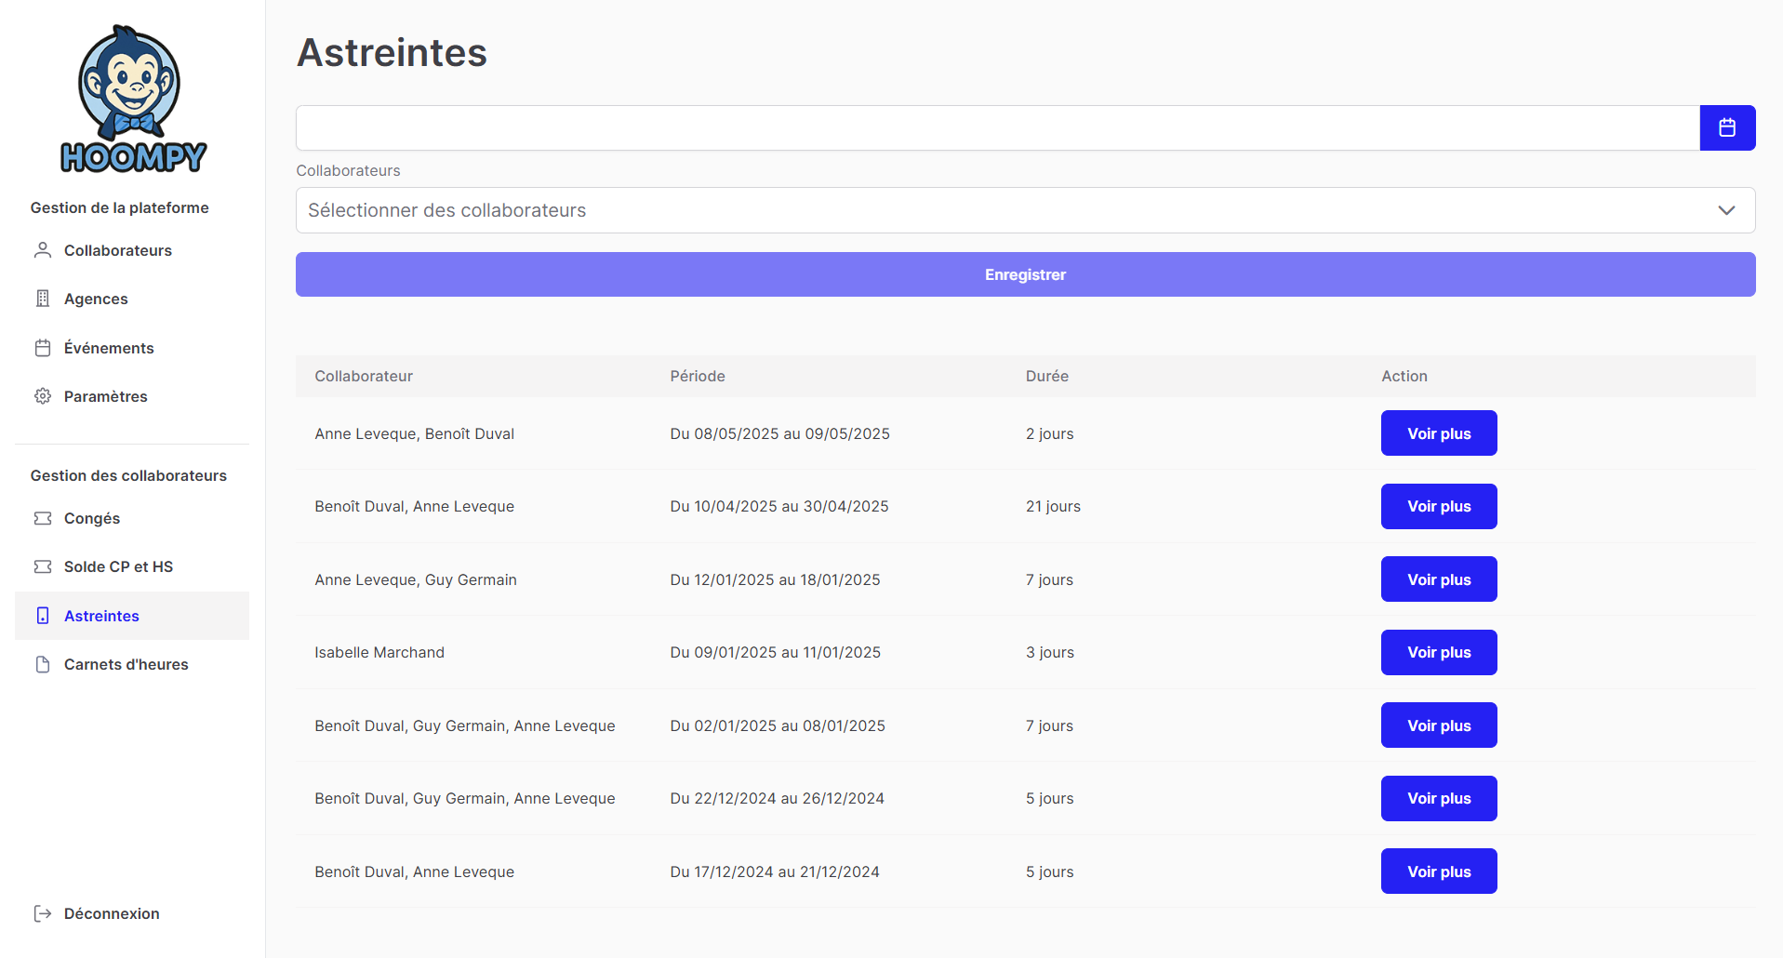The width and height of the screenshot is (1783, 958).
Task: Click Voir plus for 21 jours astreinte
Action: click(x=1438, y=506)
